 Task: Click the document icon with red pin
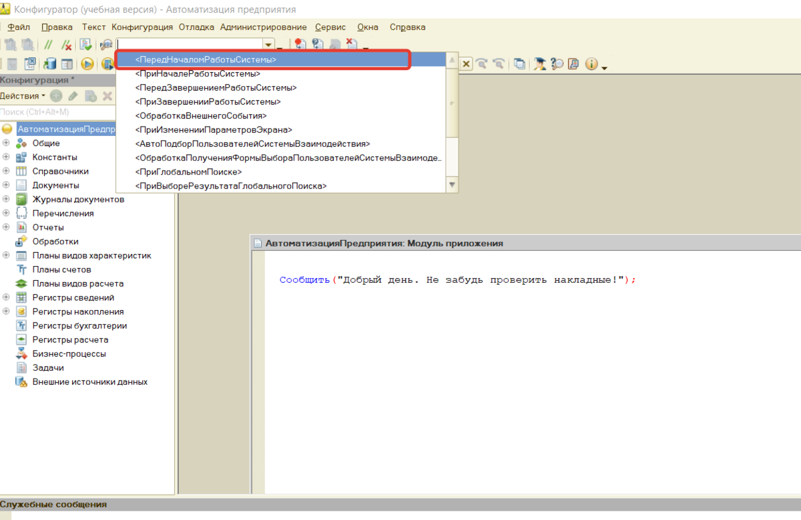pos(300,44)
